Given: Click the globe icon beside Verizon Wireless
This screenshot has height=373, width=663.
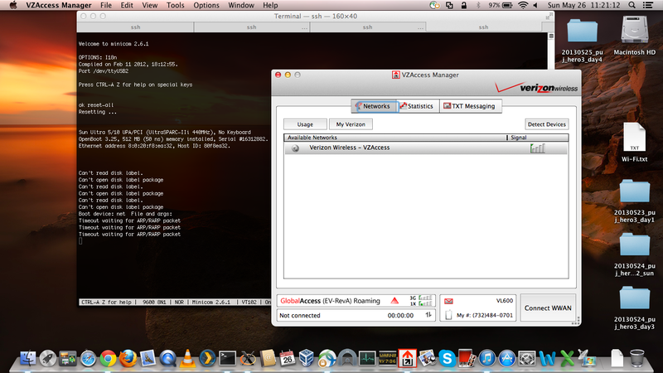Looking at the screenshot, I should pos(295,148).
